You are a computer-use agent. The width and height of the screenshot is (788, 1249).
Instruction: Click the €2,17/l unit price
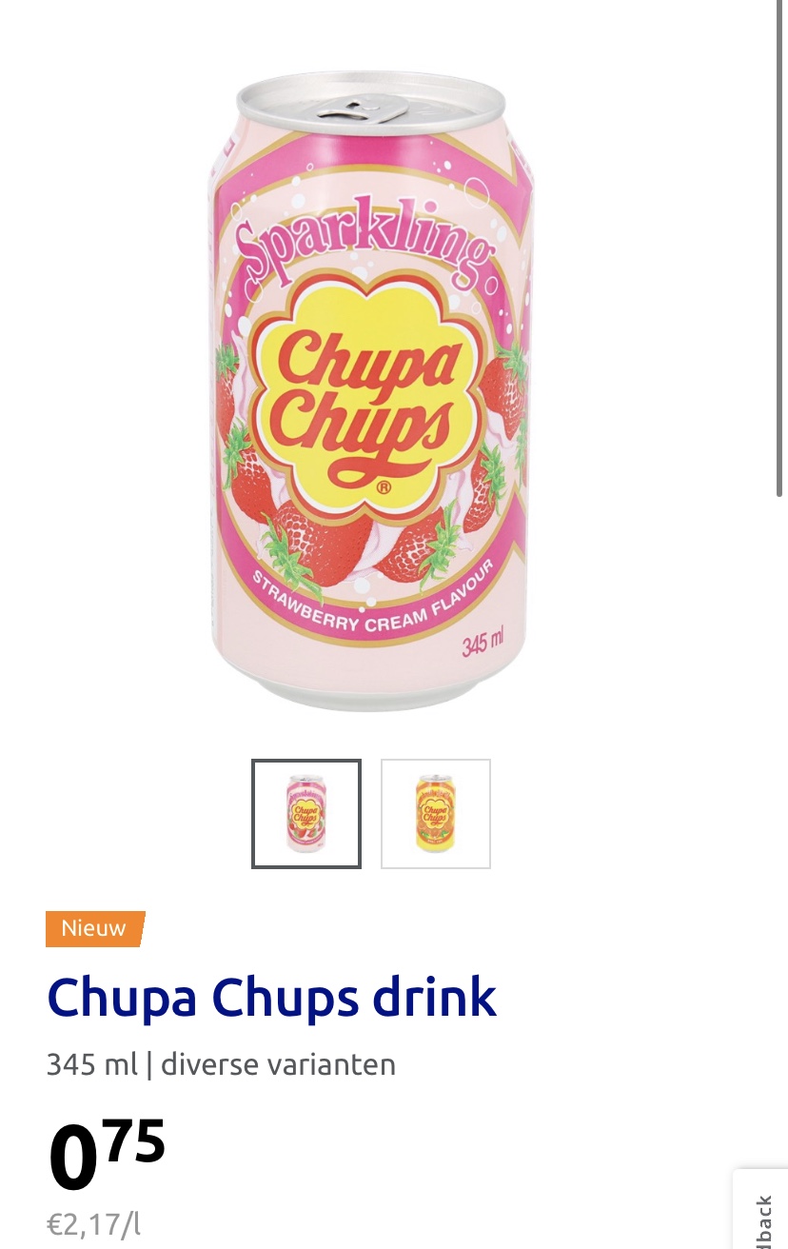click(93, 1223)
